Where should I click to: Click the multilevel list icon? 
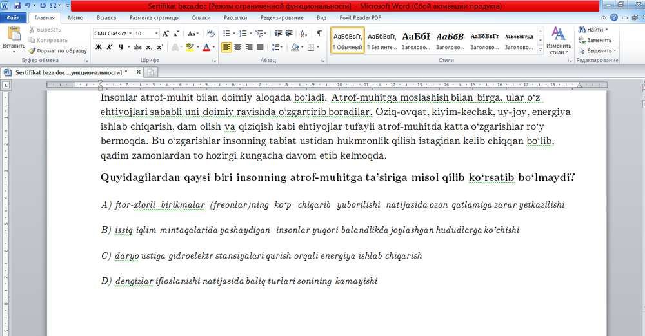pos(259,34)
